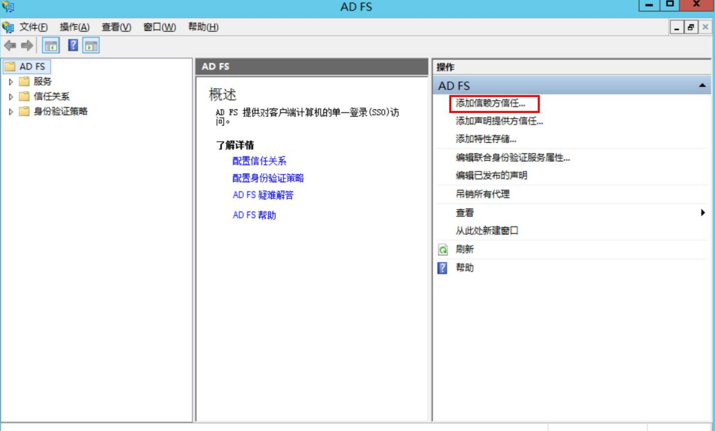Click 添加特性存储... action

(x=486, y=139)
